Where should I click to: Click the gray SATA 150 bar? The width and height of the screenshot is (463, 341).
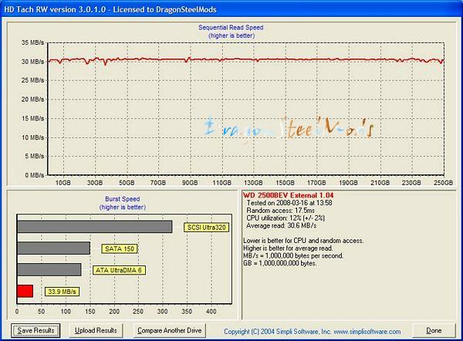coord(53,248)
